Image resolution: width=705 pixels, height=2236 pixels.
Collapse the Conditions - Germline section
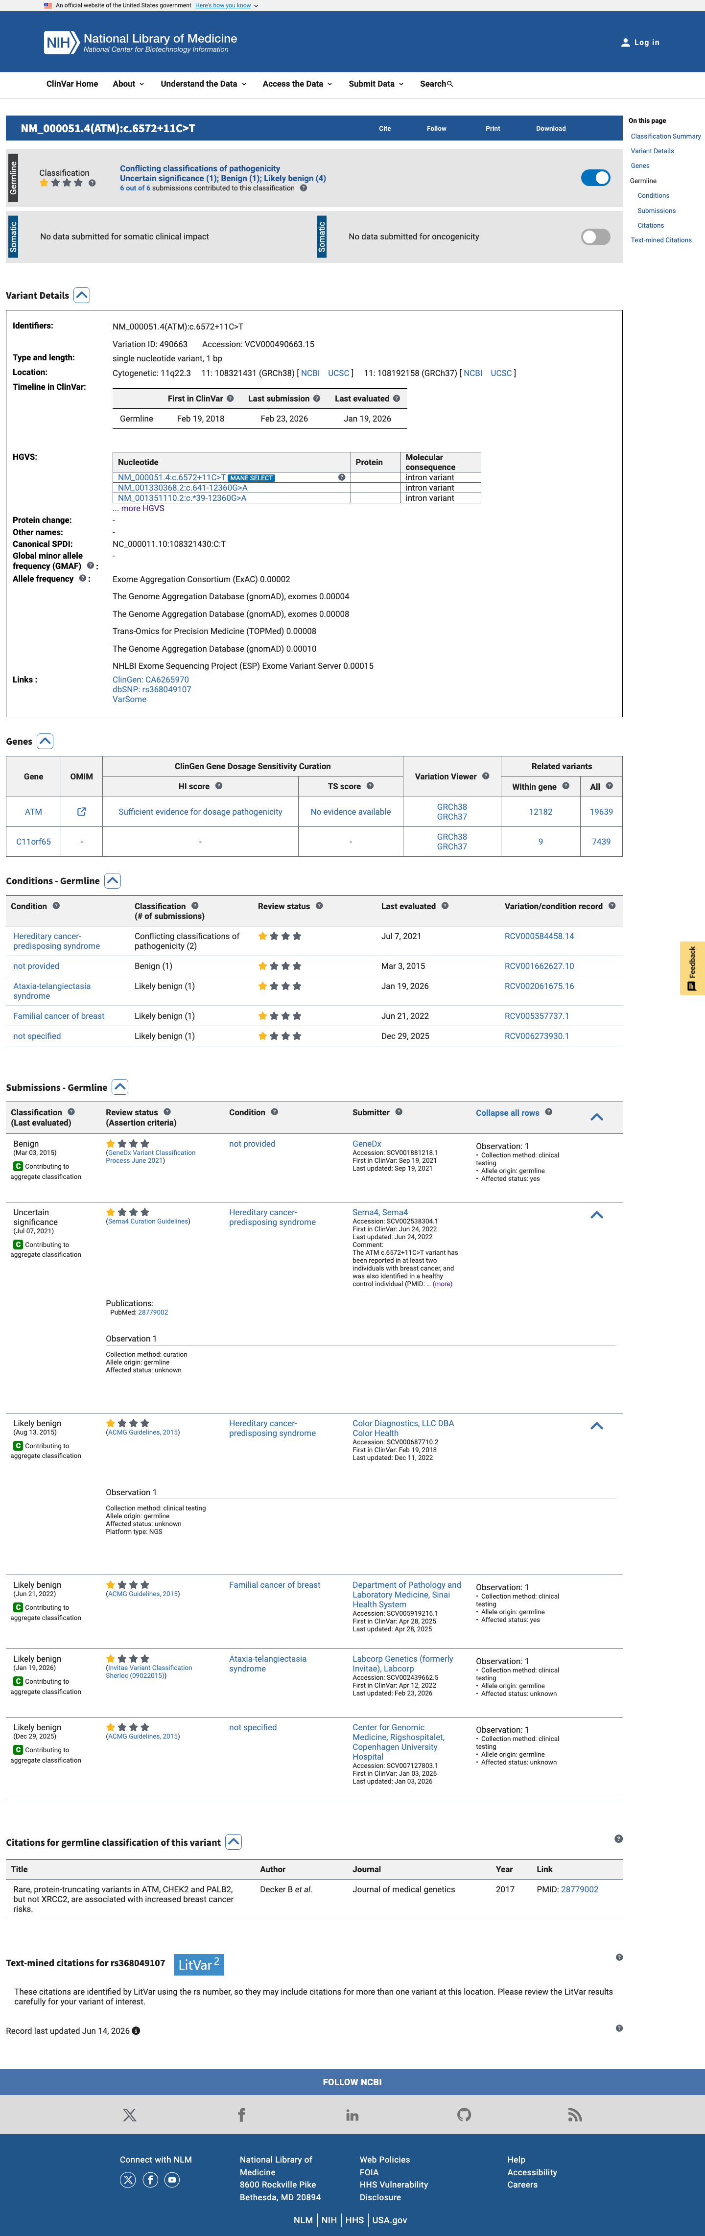(x=113, y=880)
